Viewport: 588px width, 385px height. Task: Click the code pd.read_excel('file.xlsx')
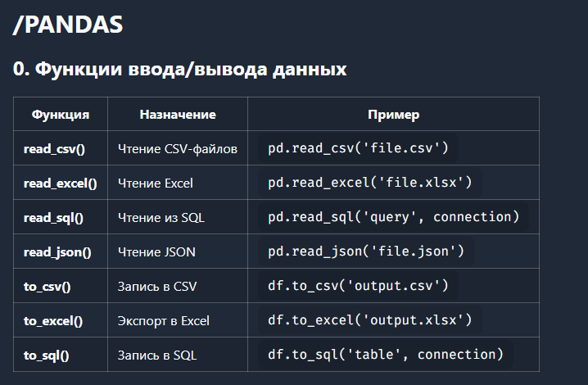coord(370,183)
